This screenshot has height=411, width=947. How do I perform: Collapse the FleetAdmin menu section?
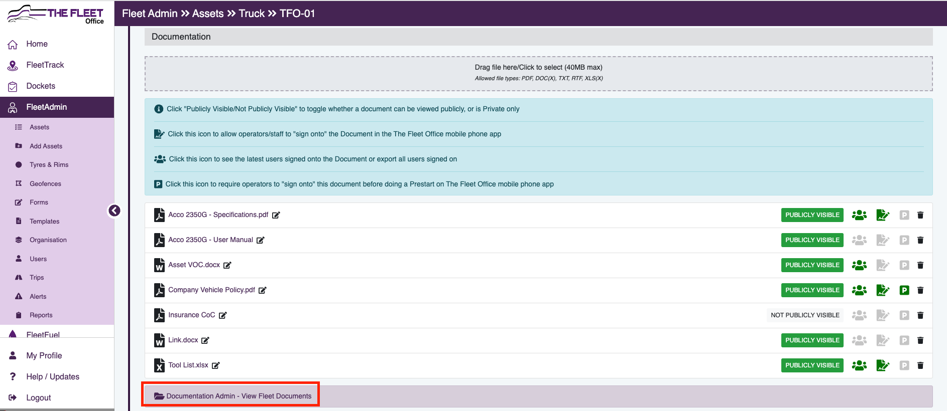click(x=57, y=107)
